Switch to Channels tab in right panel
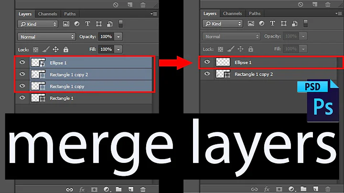This screenshot has height=193, width=344. point(232,13)
